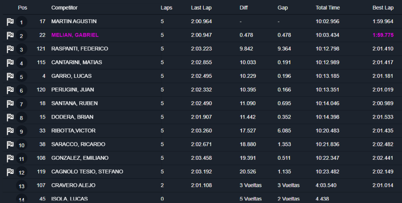Select highlighted competitor MELIAN, GABRIEL
This screenshot has height=203, width=402.
(75, 35)
